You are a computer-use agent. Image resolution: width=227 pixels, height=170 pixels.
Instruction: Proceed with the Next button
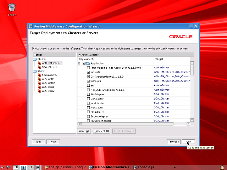coord(188,142)
